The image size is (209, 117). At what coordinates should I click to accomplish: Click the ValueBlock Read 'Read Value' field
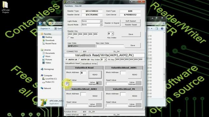point(77,84)
